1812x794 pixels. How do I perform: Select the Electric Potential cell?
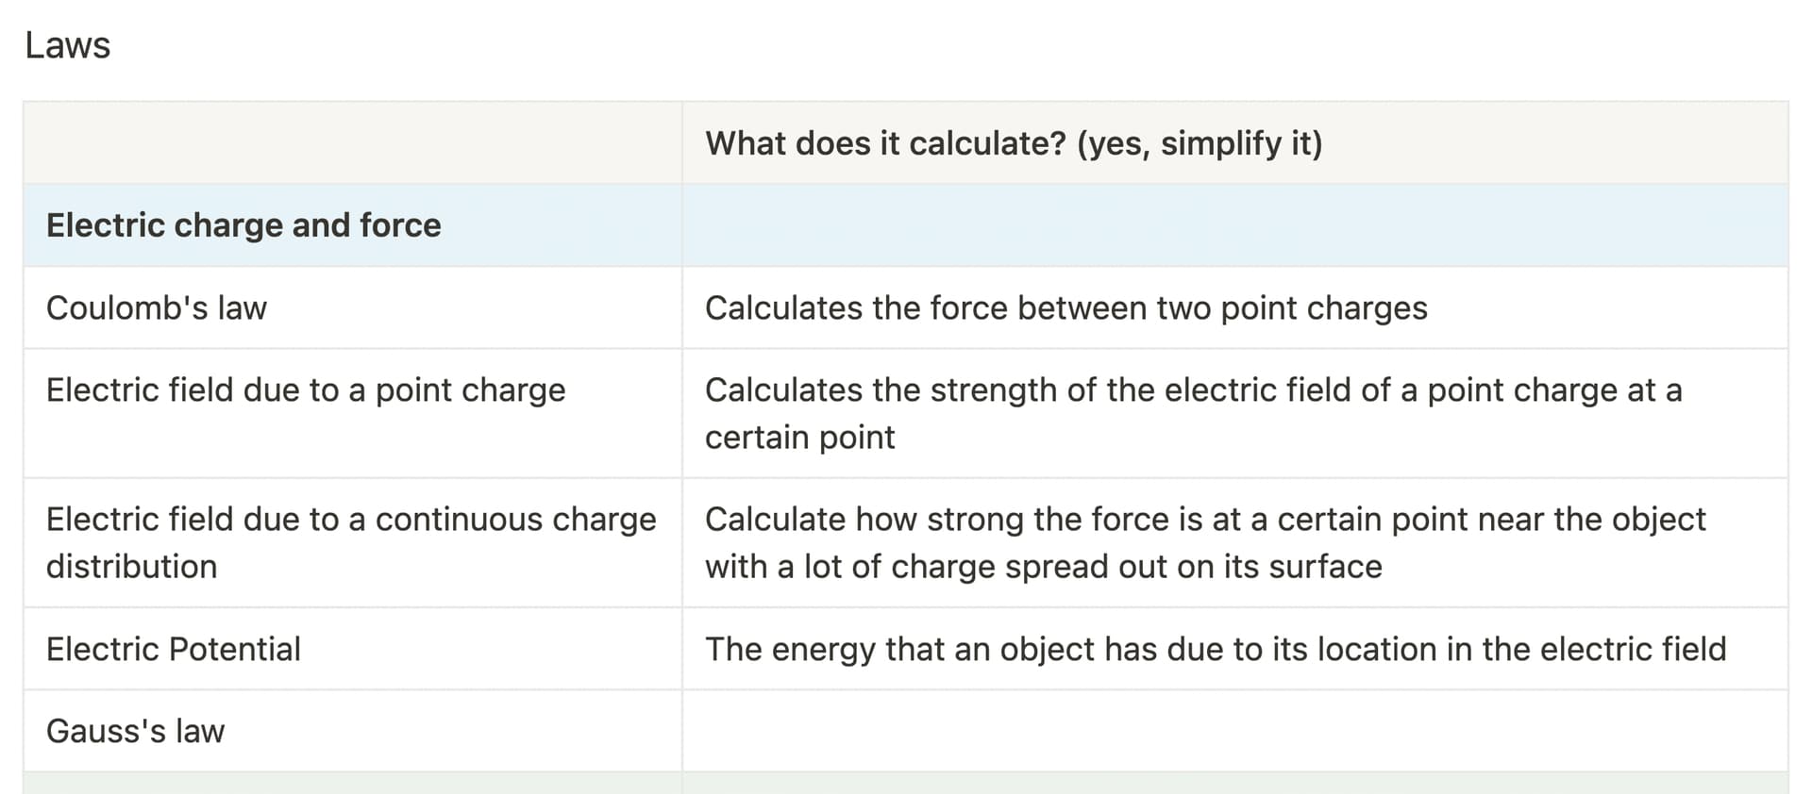353,649
